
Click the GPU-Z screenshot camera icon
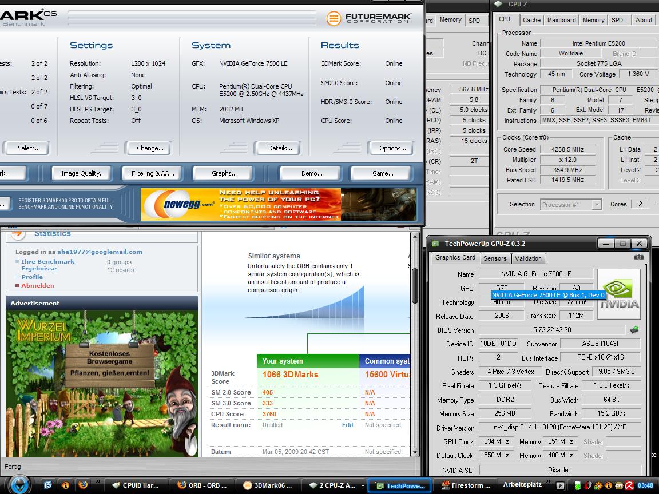point(638,257)
